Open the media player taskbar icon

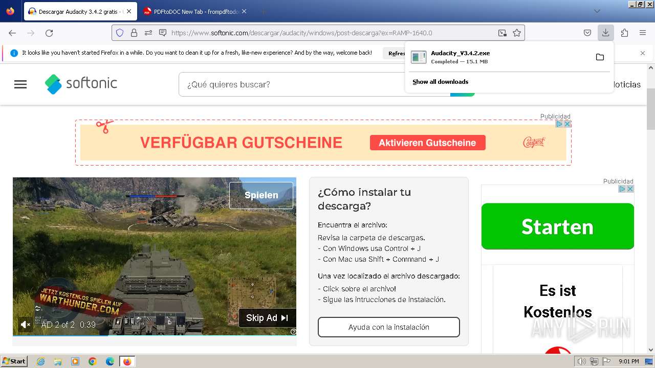(x=75, y=361)
